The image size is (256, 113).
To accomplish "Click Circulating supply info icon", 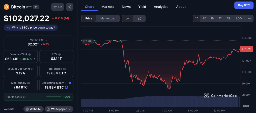I will click(66, 83).
